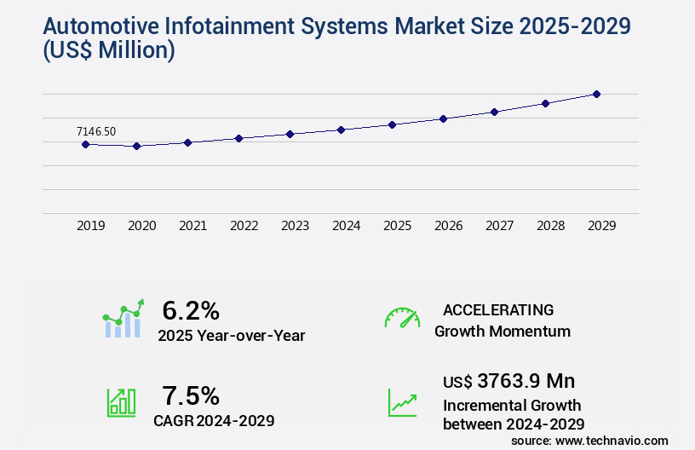The image size is (695, 450).
Task: Click the incremental growth line chart icon
Action: pos(402,402)
